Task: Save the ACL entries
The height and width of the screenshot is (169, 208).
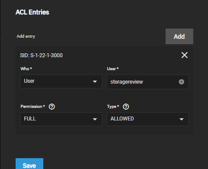Action: (29, 164)
